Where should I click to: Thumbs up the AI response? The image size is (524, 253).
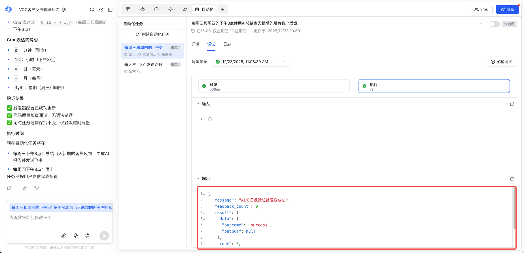[25, 188]
